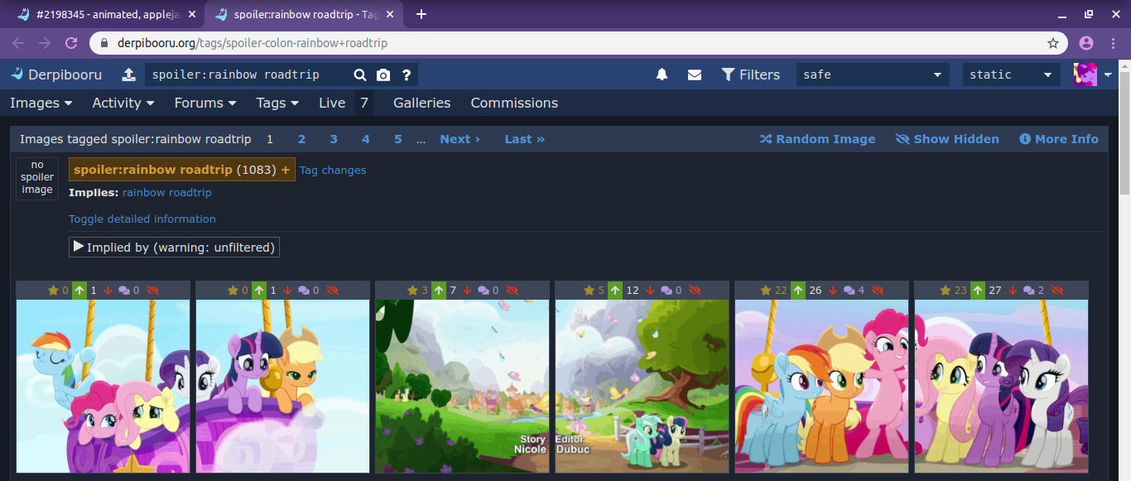Open the Images menu dropdown

41,103
